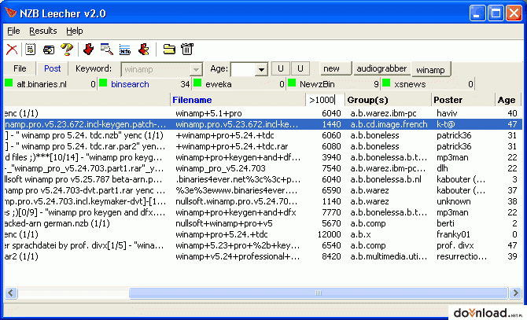Click the horizontal scrollbar thumb

click(x=318, y=292)
